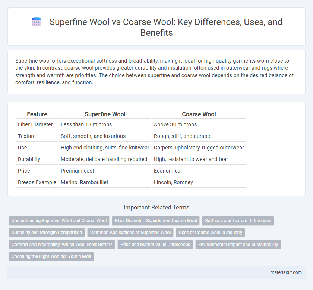Select the 'Price' row label
This screenshot has height=290, width=313.
(24, 171)
